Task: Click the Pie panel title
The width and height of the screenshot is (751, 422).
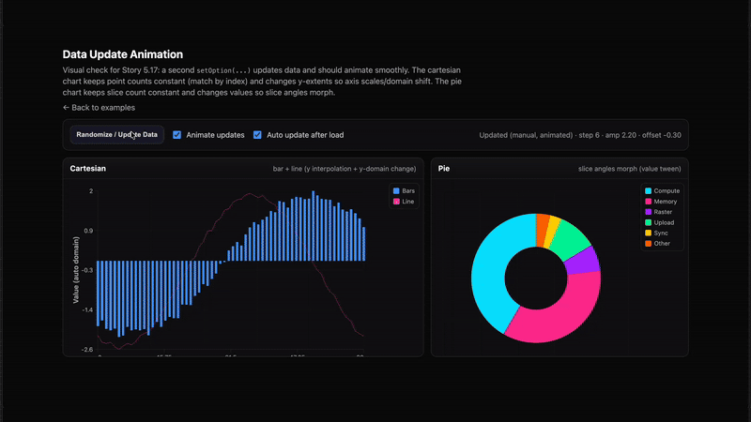Action: point(444,169)
